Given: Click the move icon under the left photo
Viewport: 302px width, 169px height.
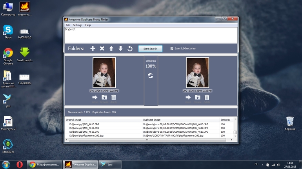Looking at the screenshot, I should (95, 97).
